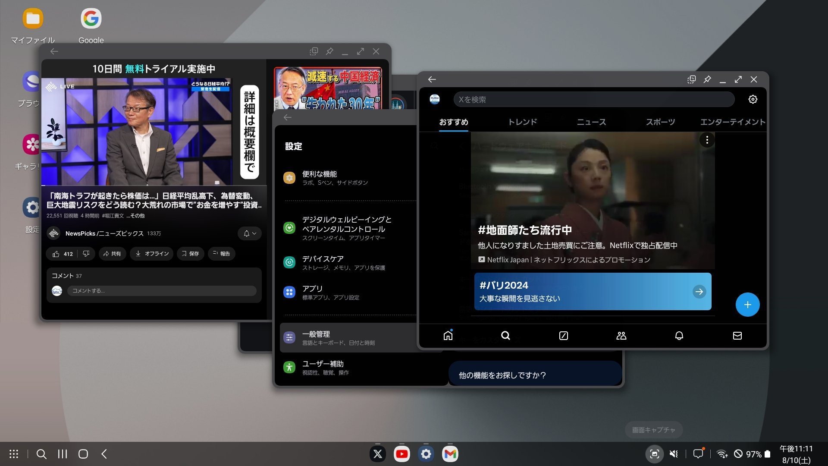Viewport: 828px width, 466px height.
Task: Go back in the X window
Action: [432, 79]
